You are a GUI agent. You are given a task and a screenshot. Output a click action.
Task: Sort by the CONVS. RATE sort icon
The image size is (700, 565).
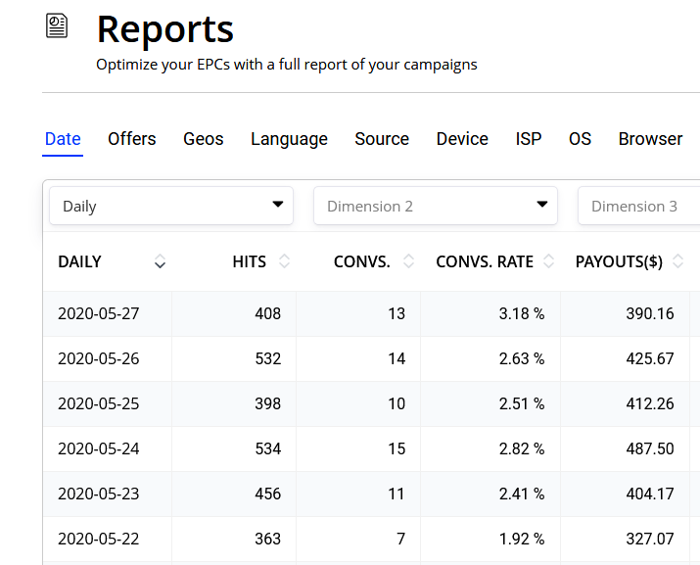click(548, 261)
